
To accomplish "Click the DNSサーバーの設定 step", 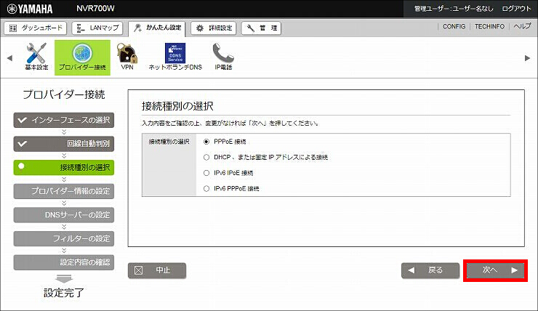I will [x=64, y=214].
